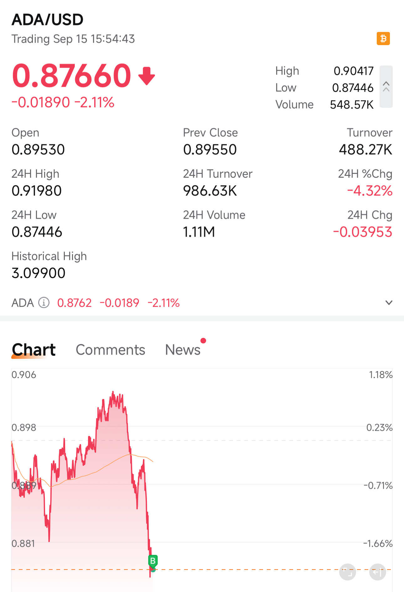Viewport: 404px width, 592px height.
Task: Tap the 24H Volume value 1.11M
Action: click(199, 232)
